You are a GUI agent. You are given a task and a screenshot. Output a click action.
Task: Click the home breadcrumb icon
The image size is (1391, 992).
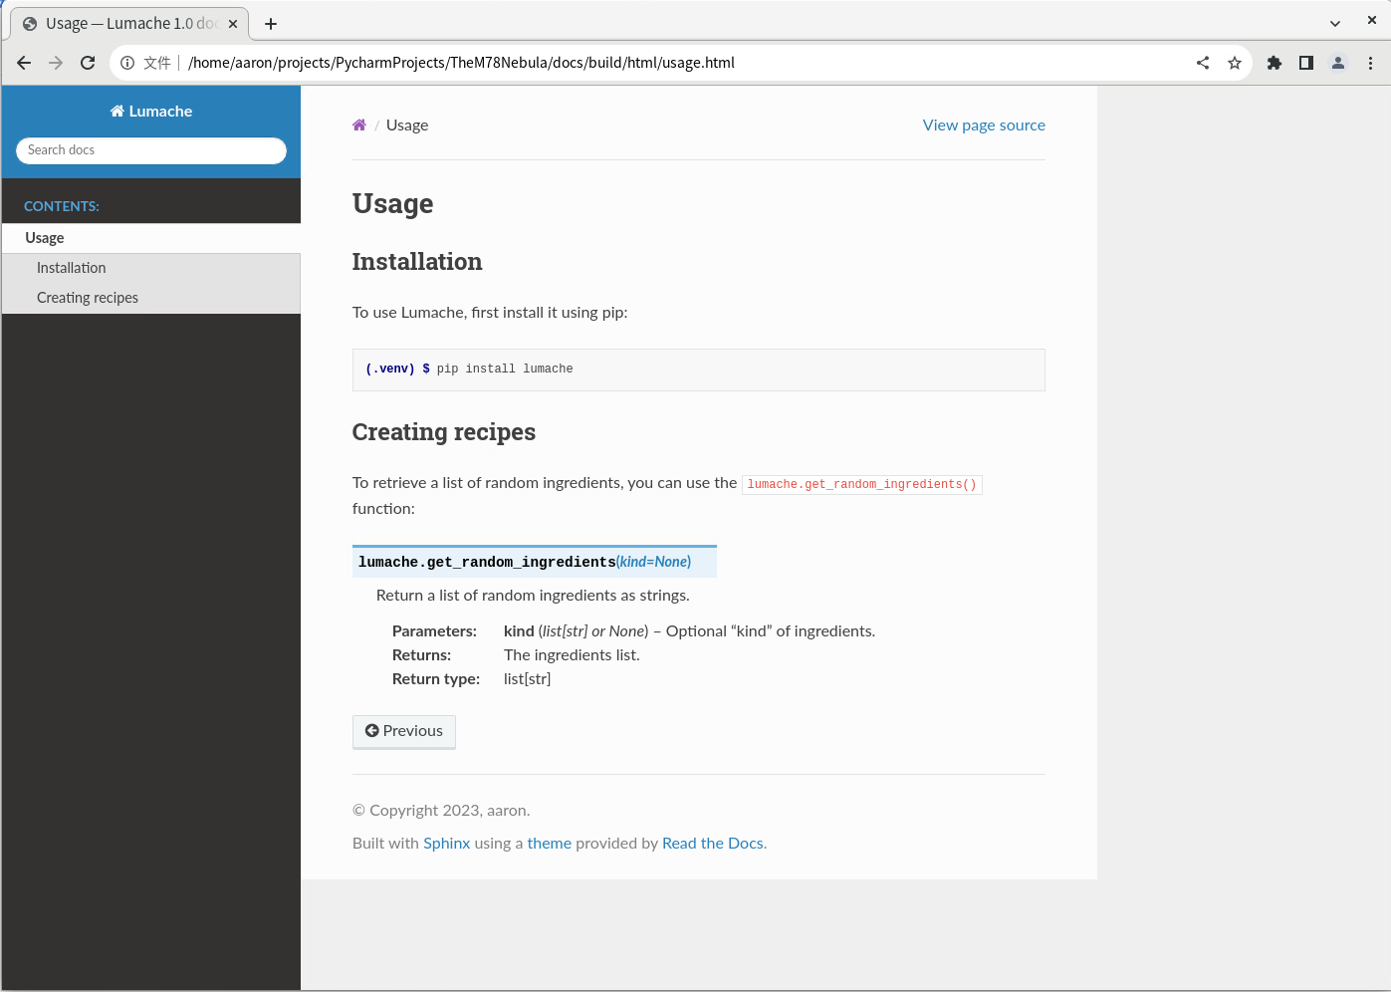[359, 125]
